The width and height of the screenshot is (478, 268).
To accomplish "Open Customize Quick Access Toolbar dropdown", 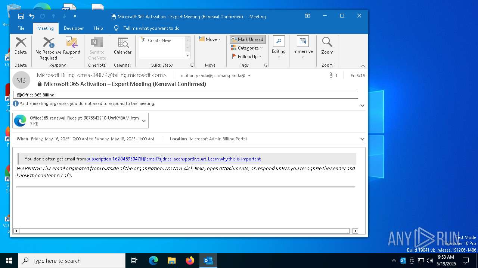I will (x=75, y=16).
